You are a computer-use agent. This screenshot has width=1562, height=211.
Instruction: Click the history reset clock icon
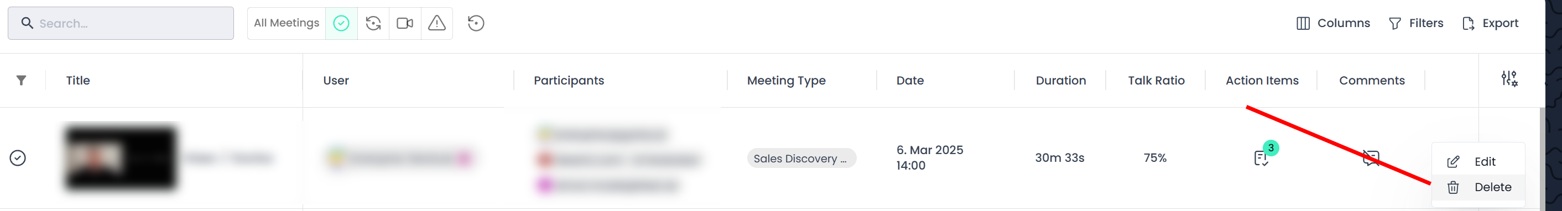coord(476,23)
